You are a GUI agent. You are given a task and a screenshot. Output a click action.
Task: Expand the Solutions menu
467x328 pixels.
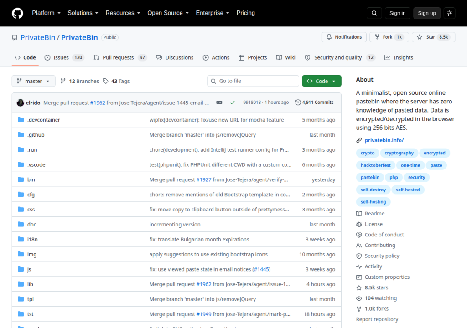(83, 13)
